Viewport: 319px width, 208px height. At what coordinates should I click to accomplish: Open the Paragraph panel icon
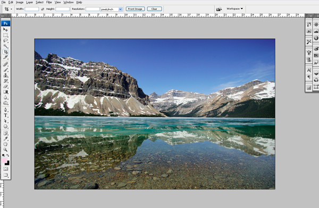309,77
